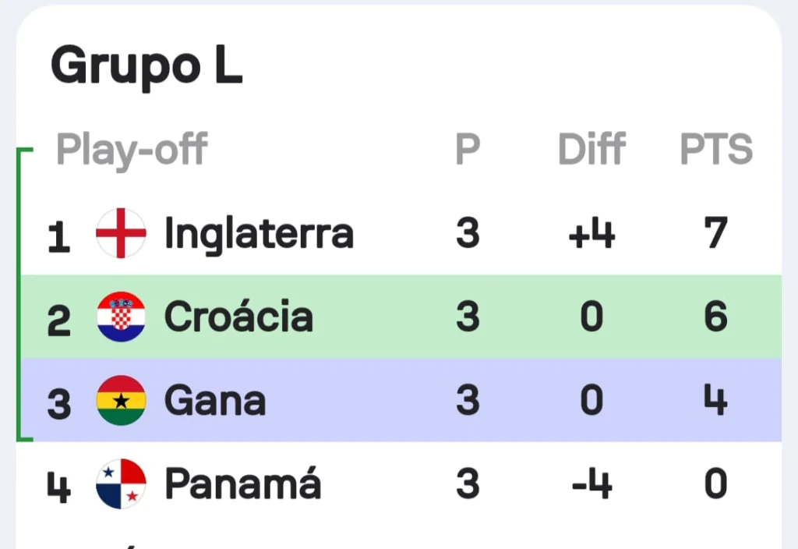Click the Grupo L heading
Screen dimensions: 798x549
(147, 67)
